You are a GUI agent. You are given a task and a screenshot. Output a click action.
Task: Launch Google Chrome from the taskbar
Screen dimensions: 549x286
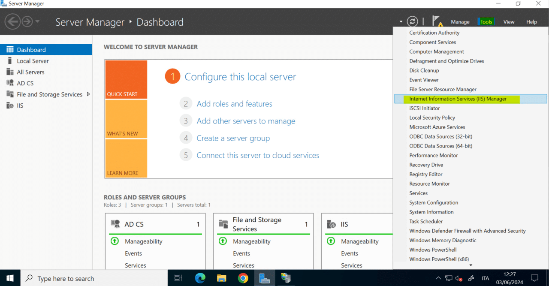[243, 278]
